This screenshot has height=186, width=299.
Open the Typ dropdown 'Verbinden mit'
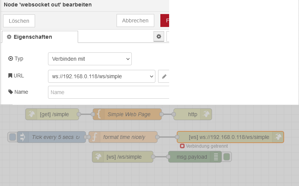(x=90, y=59)
